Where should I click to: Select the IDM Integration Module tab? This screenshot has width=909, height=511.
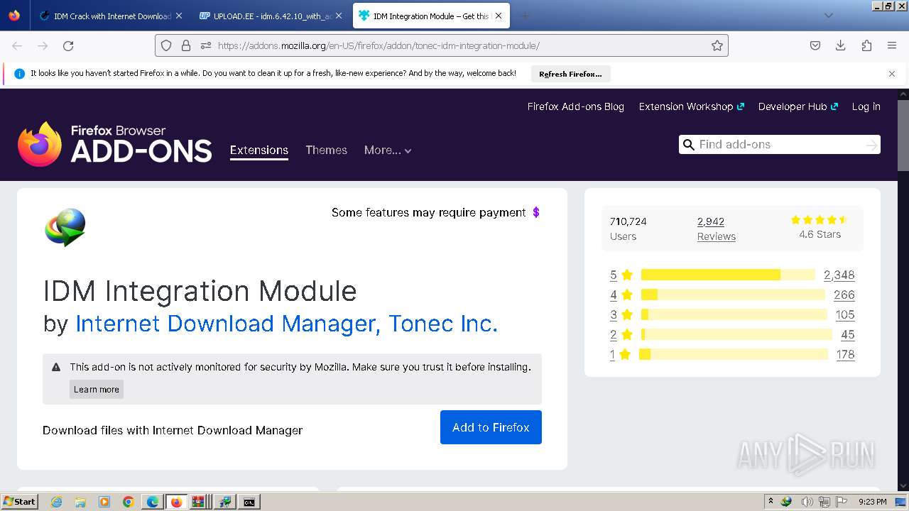click(431, 16)
